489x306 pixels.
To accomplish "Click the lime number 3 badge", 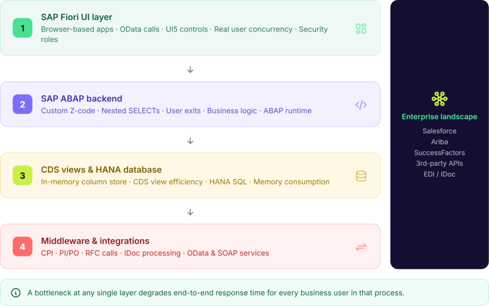I will pyautogui.click(x=22, y=175).
